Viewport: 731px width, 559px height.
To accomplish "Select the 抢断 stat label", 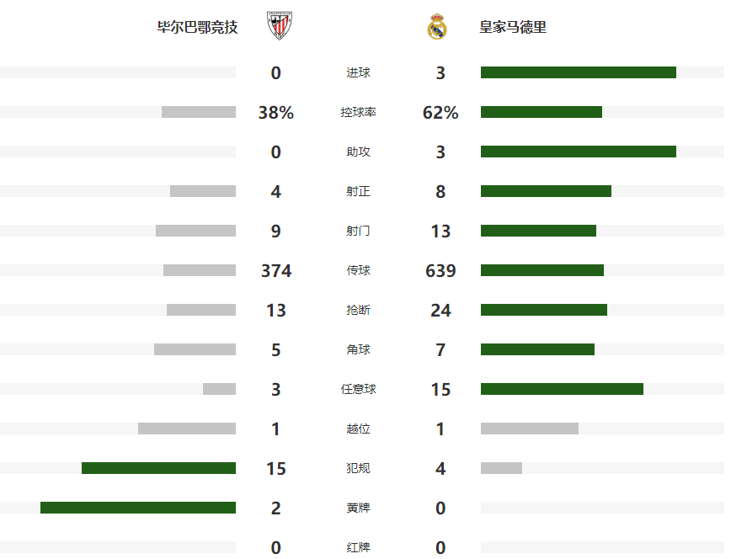I will pos(358,310).
